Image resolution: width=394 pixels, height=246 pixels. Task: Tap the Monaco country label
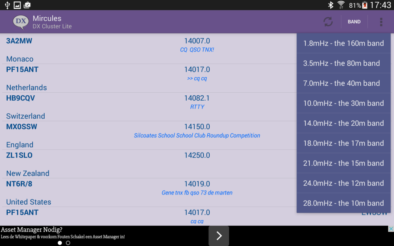tap(20, 59)
